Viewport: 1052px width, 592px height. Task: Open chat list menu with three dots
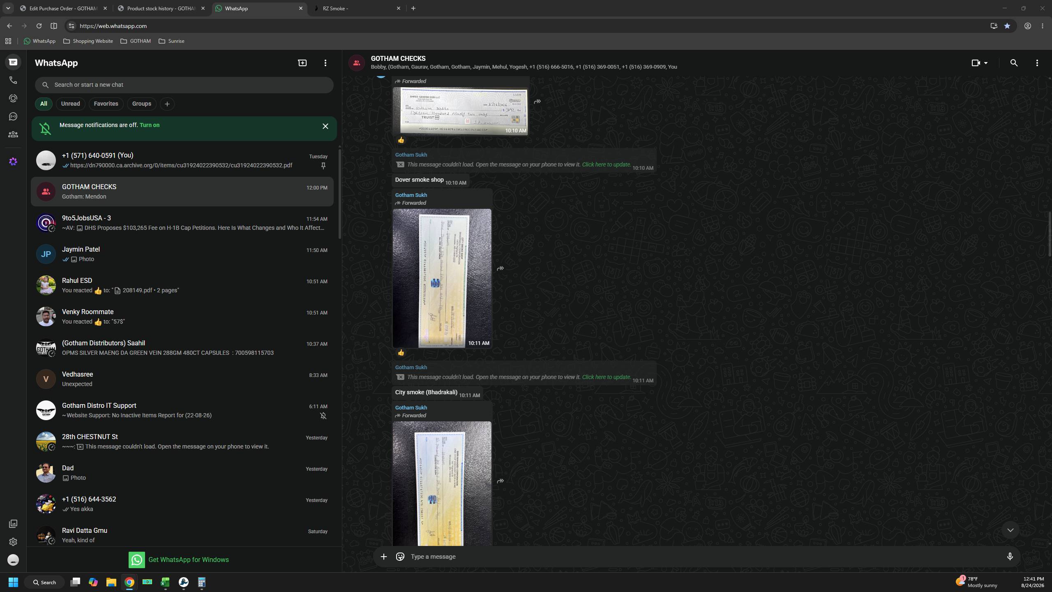tap(325, 63)
